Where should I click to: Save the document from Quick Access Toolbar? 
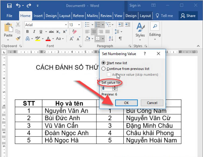(x=9, y=5)
